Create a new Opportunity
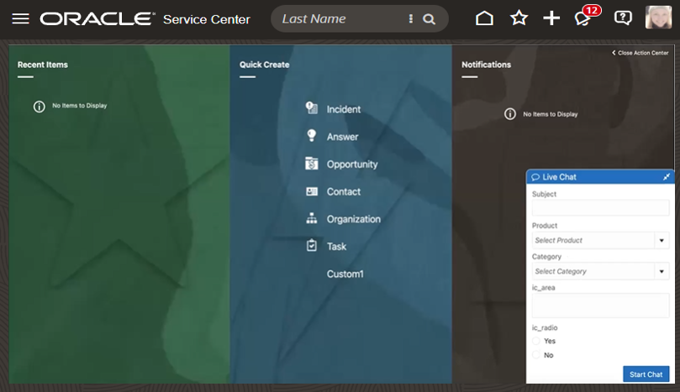Screen dimensions: 680x392 pyautogui.click(x=352, y=165)
